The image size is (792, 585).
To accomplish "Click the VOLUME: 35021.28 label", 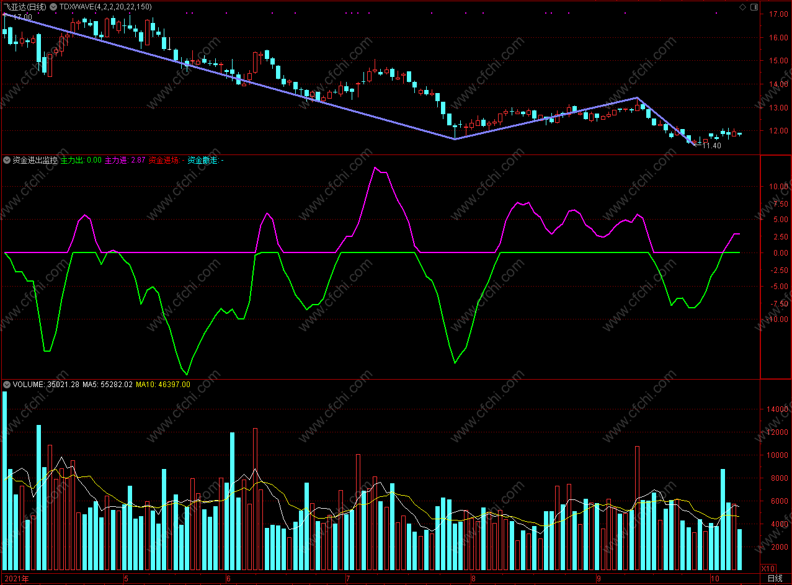I will click(45, 385).
